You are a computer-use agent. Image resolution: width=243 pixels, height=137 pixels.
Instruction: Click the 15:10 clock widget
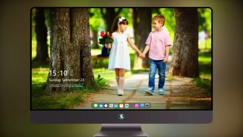pyautogui.click(x=58, y=73)
